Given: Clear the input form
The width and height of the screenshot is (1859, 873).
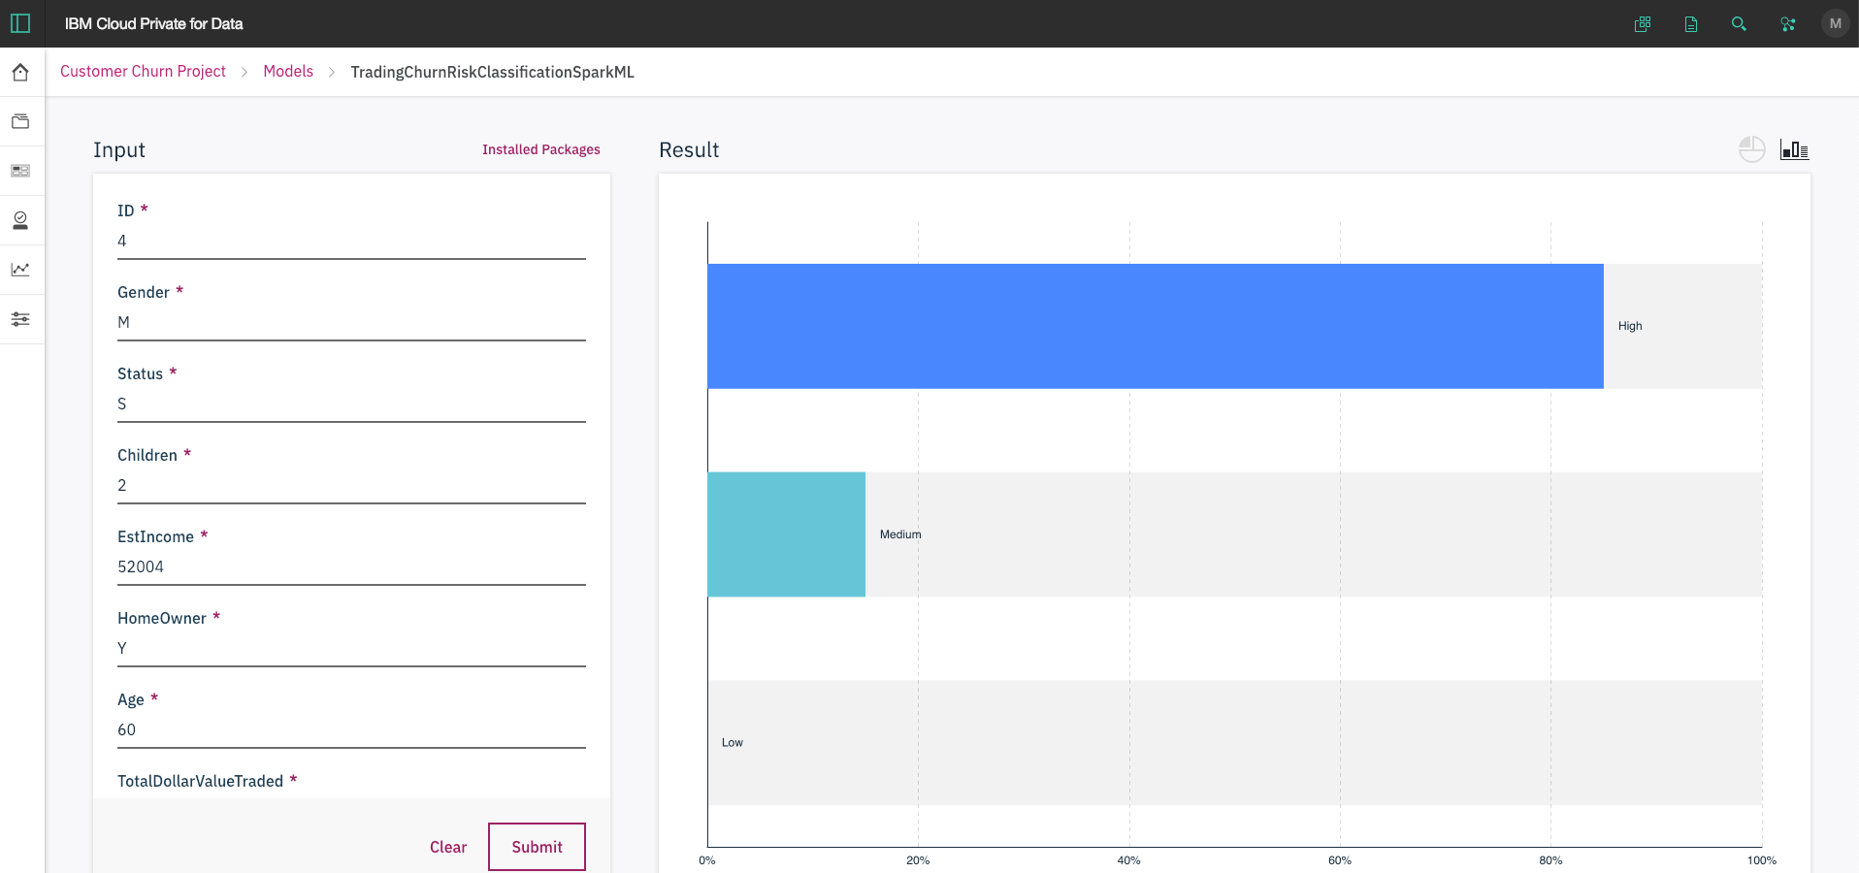Looking at the screenshot, I should click(x=448, y=847).
